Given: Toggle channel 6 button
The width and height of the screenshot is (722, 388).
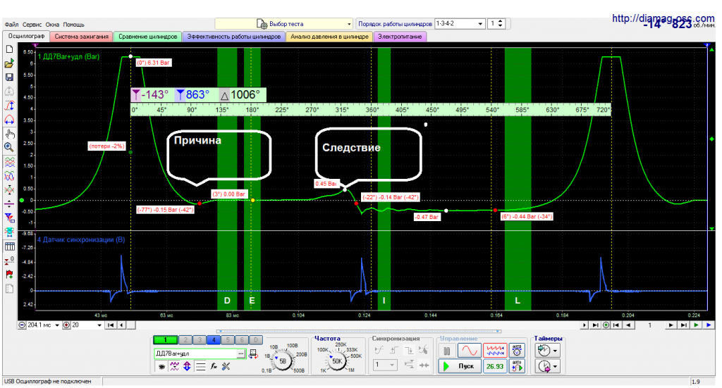Looking at the screenshot, I should 241,339.
